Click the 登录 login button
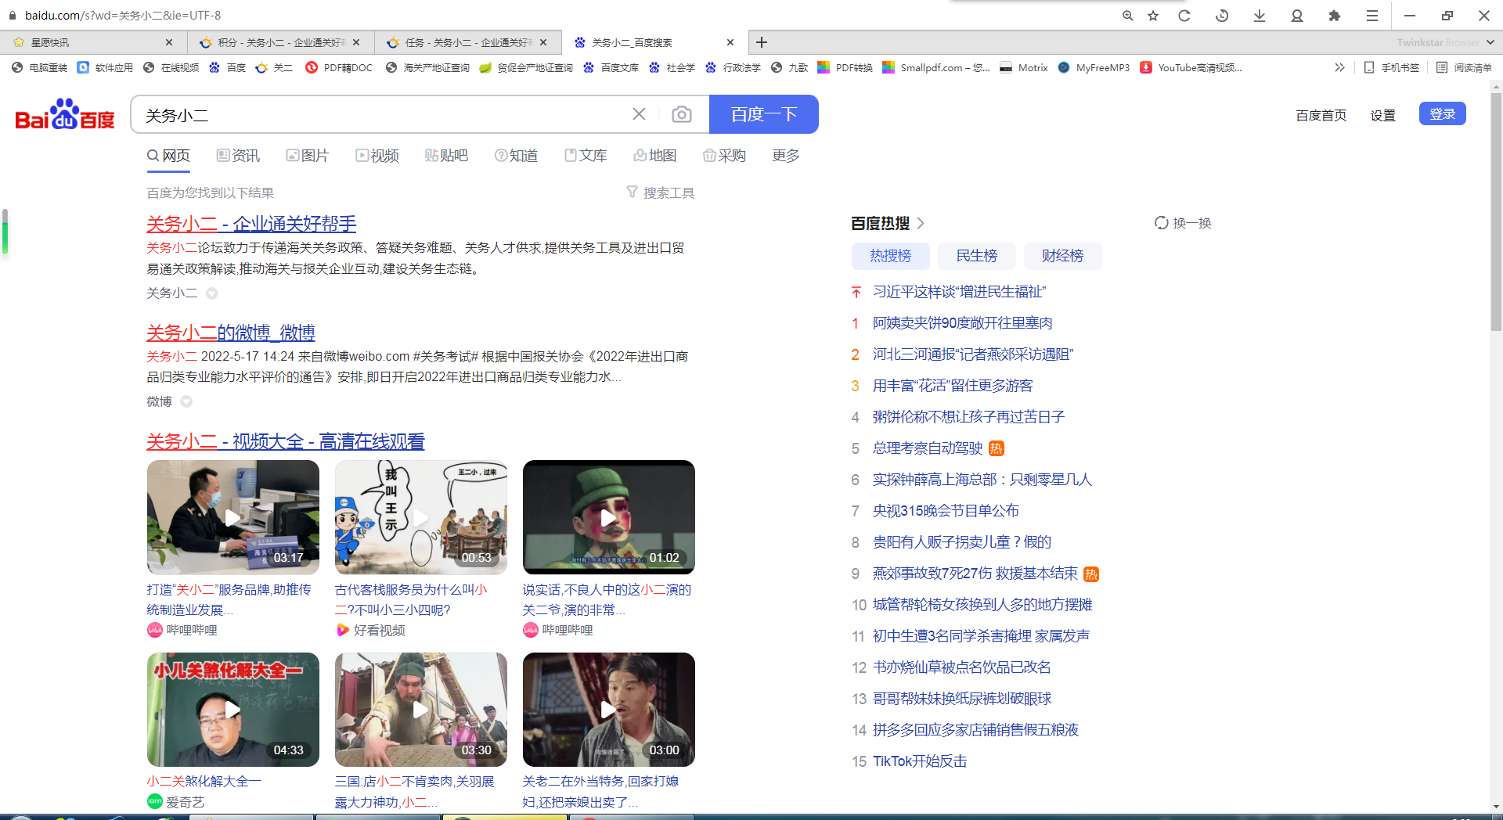The width and height of the screenshot is (1503, 820). [x=1442, y=114]
